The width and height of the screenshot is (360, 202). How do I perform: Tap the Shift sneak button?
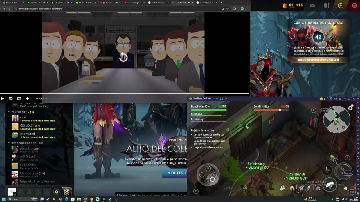pyautogui.click(x=352, y=192)
